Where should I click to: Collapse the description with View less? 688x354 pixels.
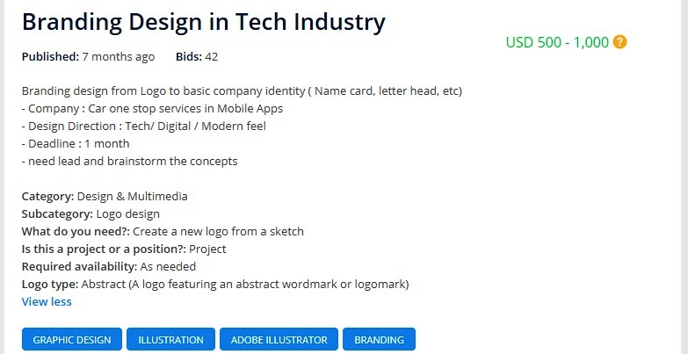tap(47, 301)
